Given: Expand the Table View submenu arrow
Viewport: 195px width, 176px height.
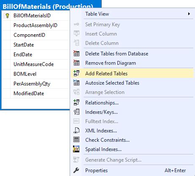Looking at the screenshot, I should 189,14.
